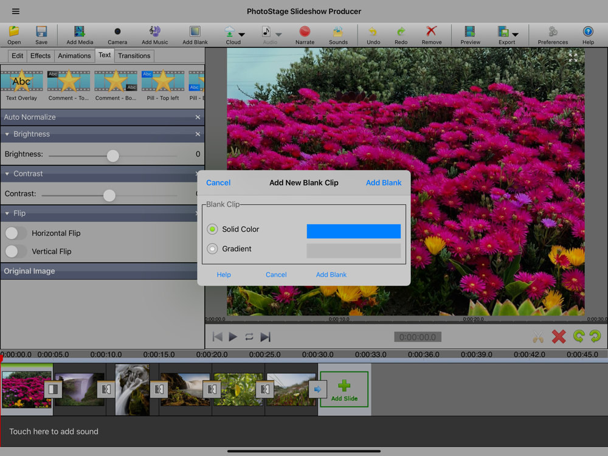This screenshot has width=608, height=456.
Task: Click the gray gradient swatch
Action: (354, 250)
